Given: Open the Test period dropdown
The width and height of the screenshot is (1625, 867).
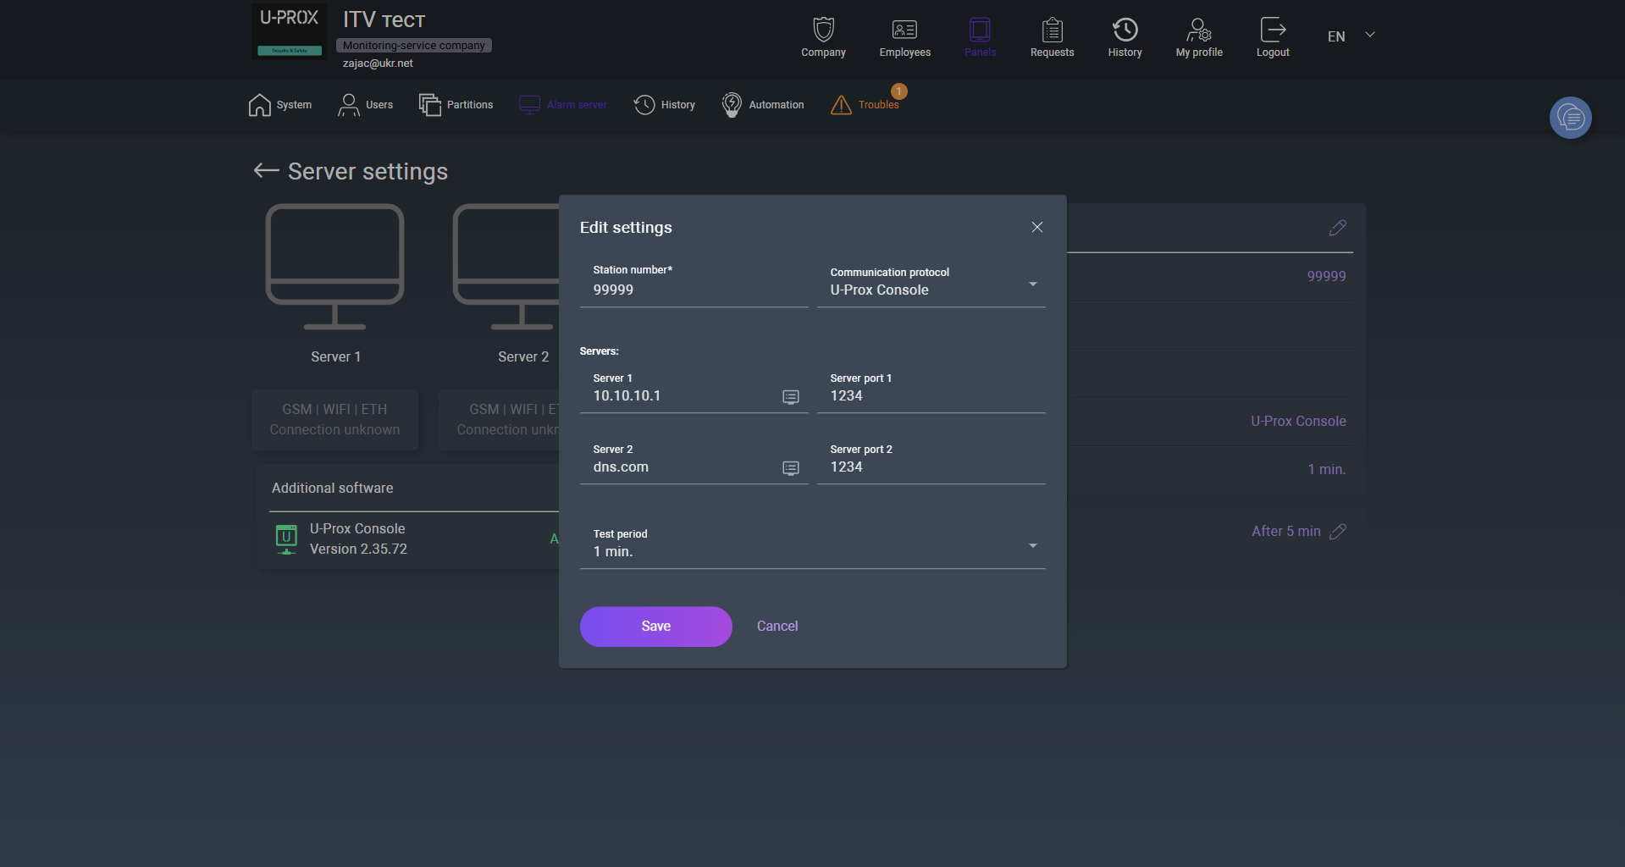Looking at the screenshot, I should coord(1032,546).
